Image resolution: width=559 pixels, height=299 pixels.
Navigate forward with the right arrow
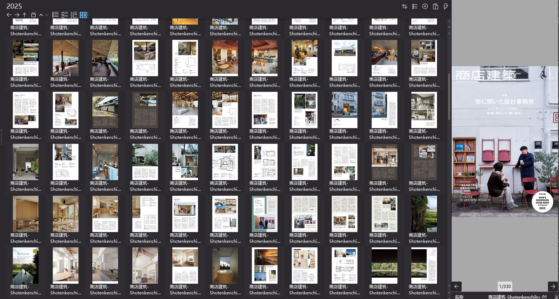click(x=17, y=15)
